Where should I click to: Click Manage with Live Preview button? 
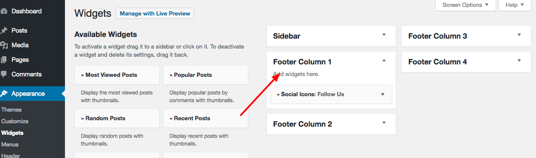(x=155, y=13)
